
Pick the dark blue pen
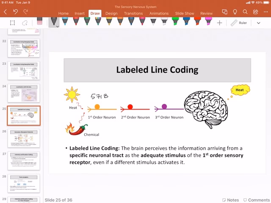131,21
